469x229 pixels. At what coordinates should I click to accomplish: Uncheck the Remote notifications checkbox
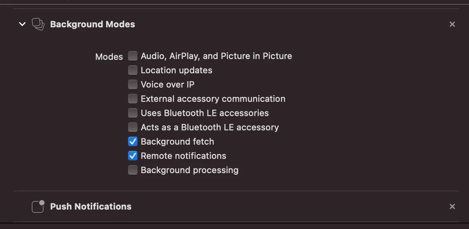tap(133, 156)
